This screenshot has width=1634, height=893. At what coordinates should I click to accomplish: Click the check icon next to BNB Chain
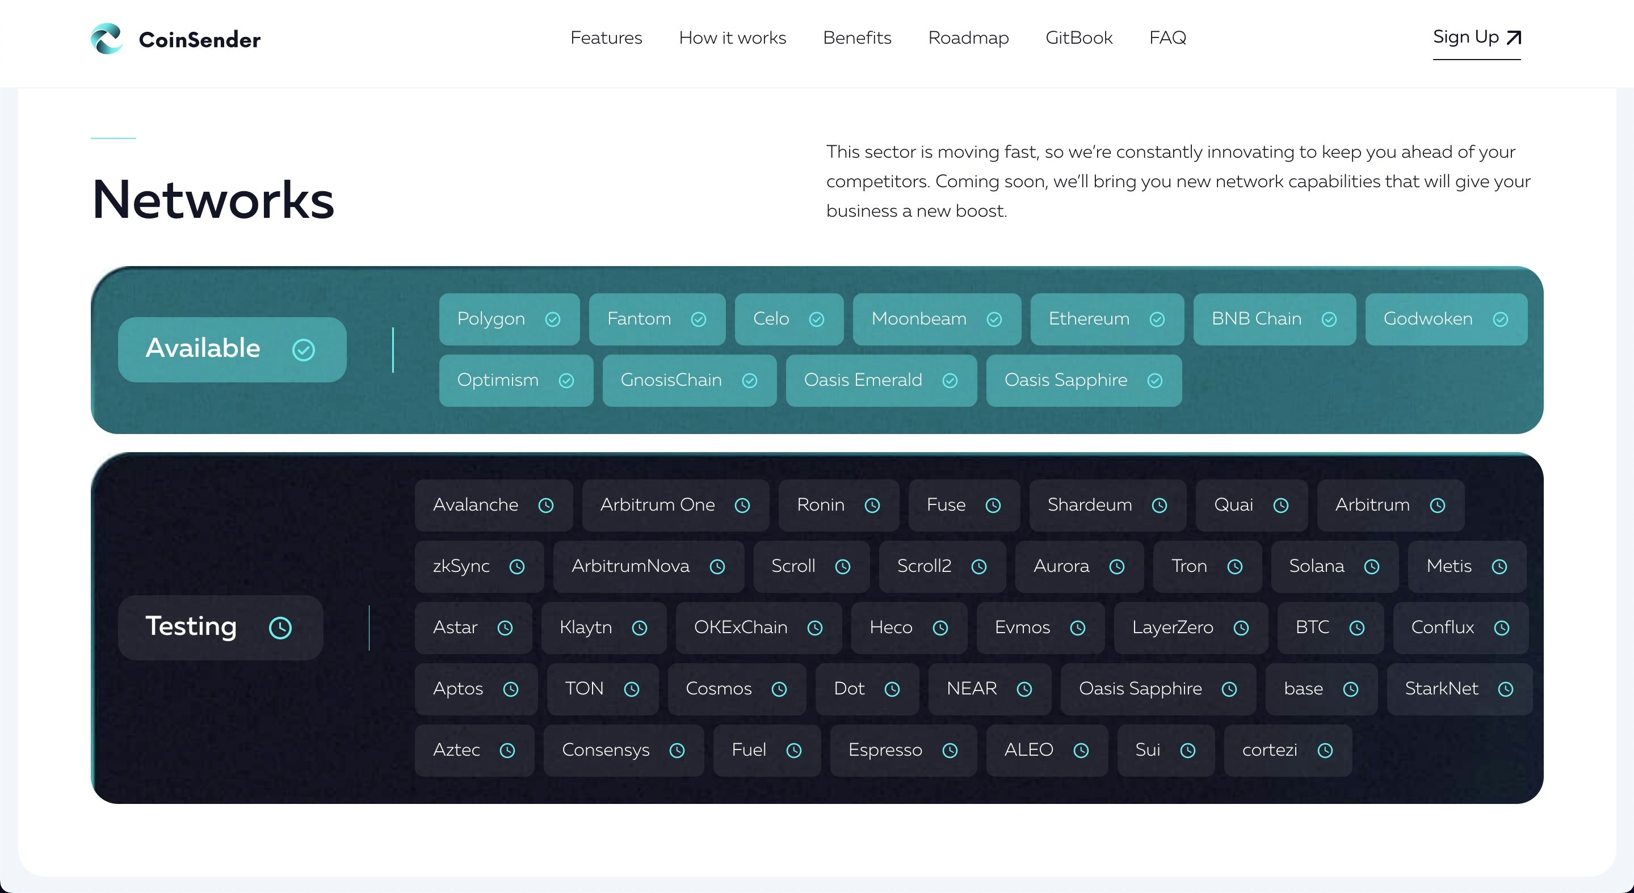(x=1329, y=319)
